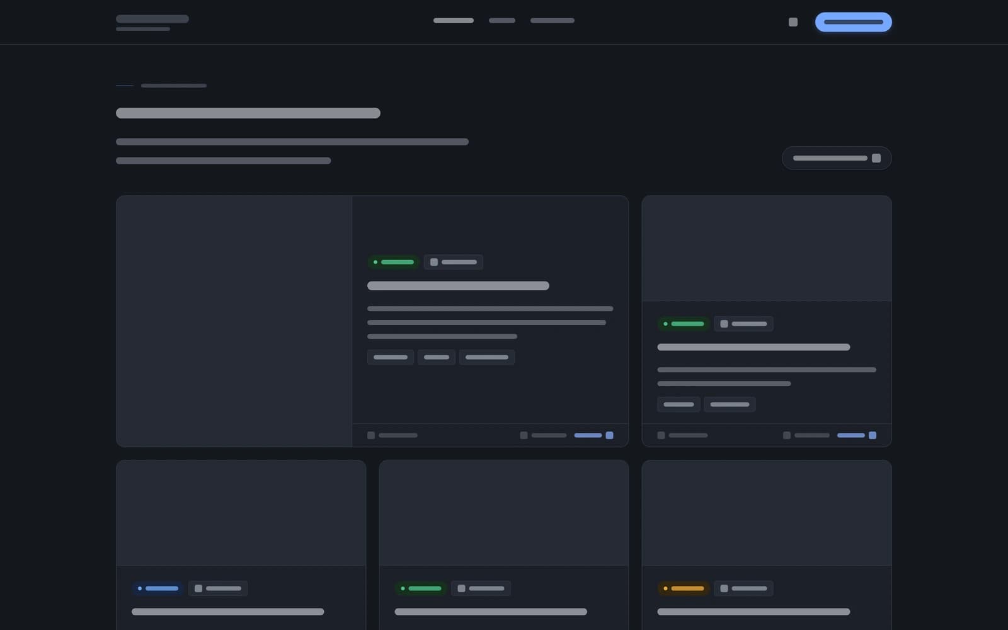Click the logo placeholder in the header
This screenshot has width=1008, height=630.
coord(152,23)
